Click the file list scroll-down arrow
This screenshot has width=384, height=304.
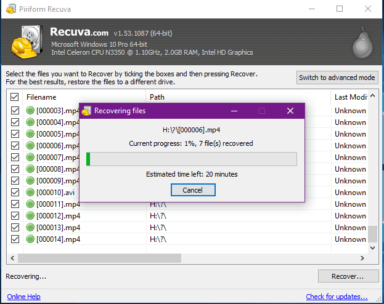tap(372, 248)
